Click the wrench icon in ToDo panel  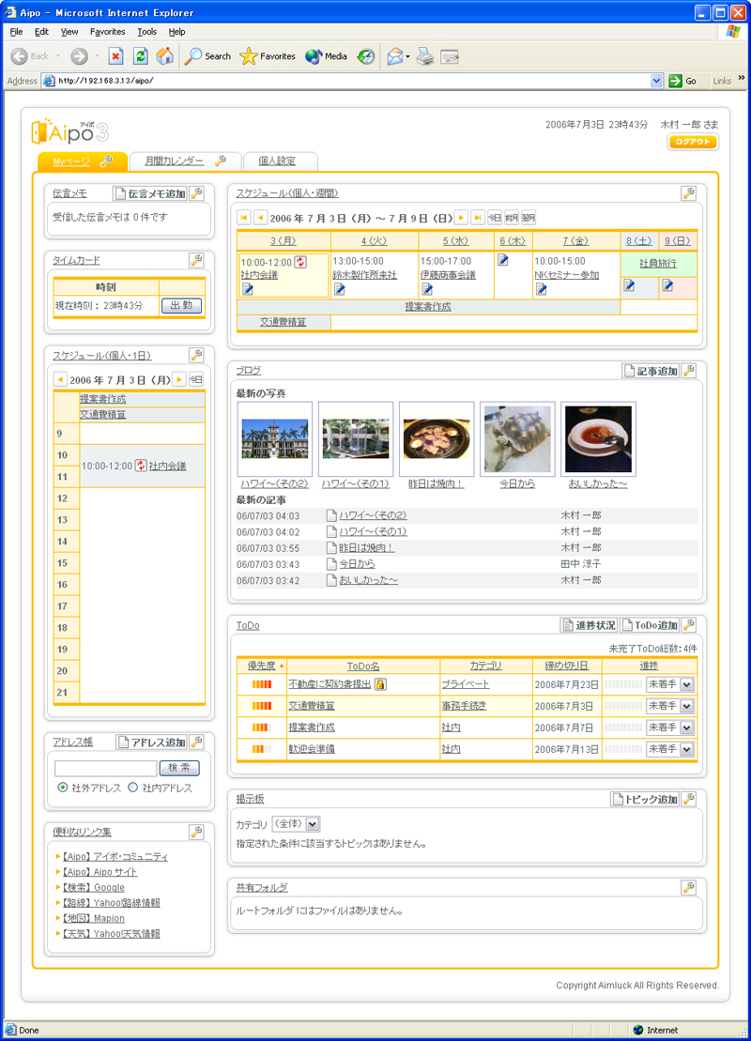click(x=688, y=625)
